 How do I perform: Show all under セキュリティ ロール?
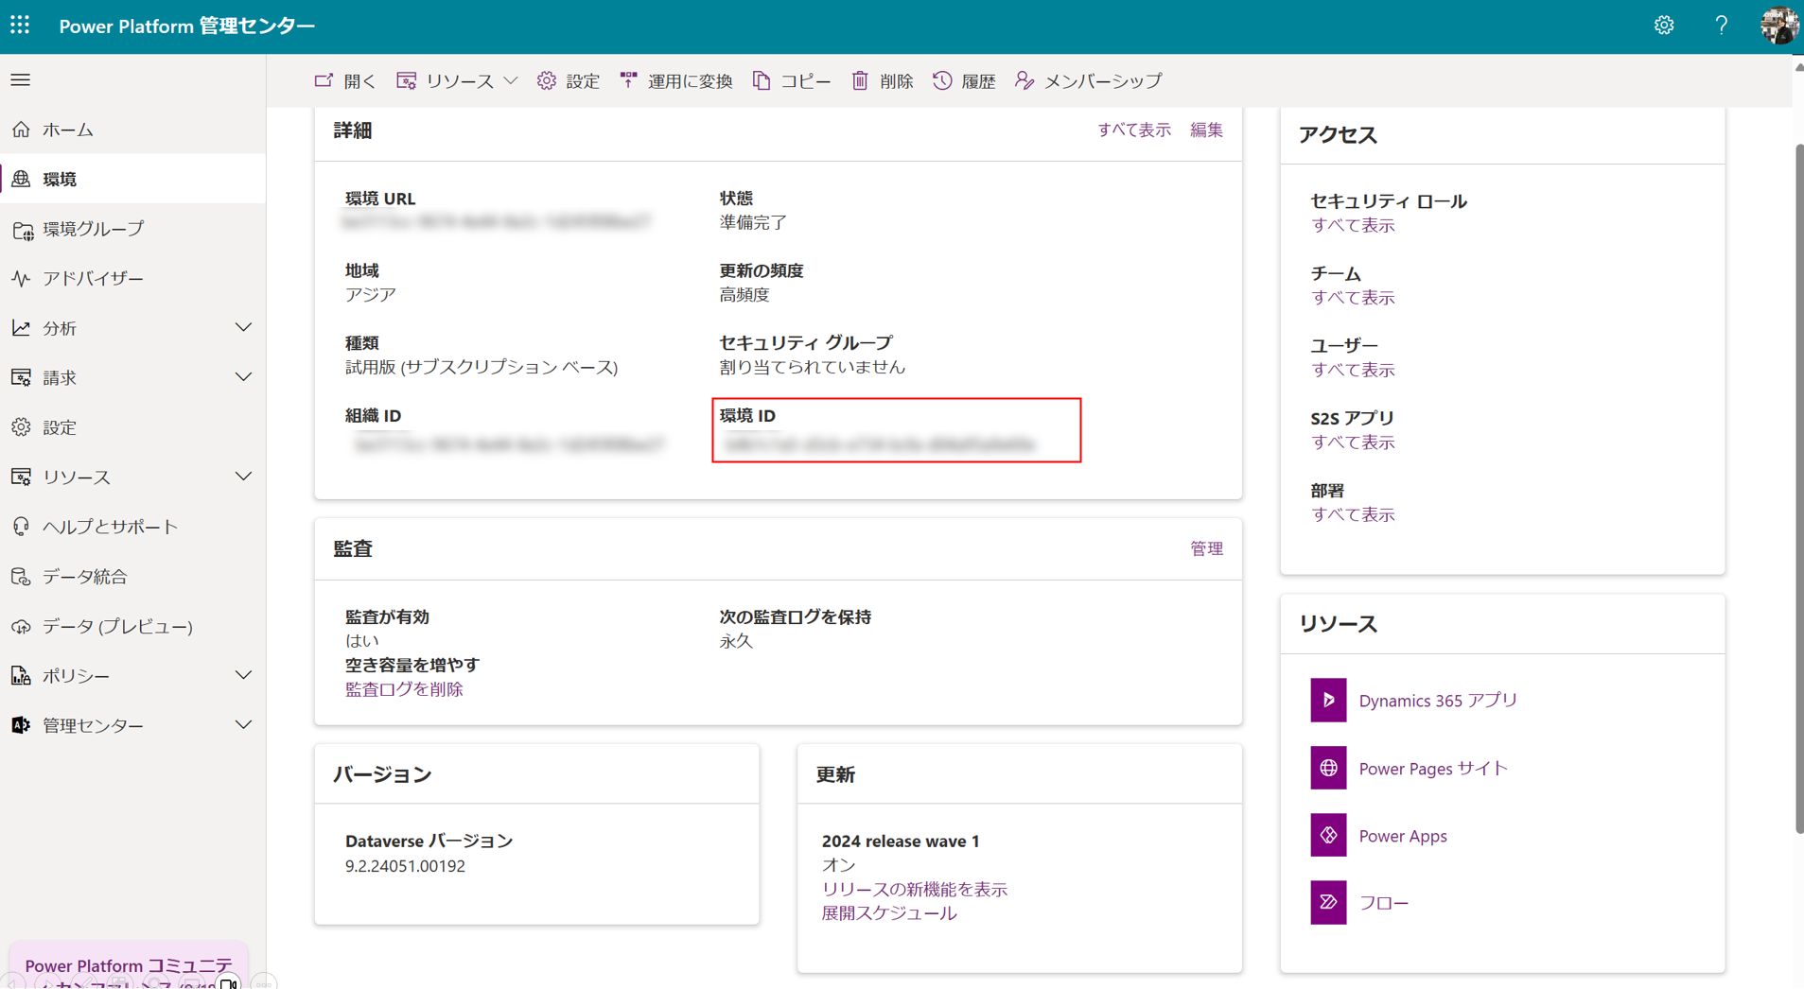[x=1353, y=226]
